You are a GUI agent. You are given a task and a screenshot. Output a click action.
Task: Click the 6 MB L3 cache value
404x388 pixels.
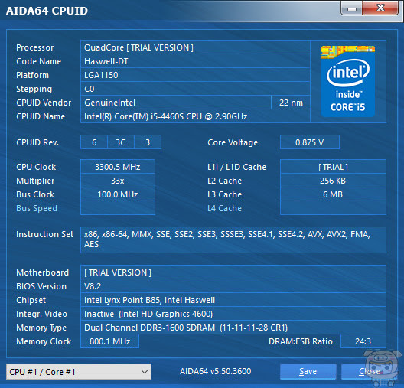click(x=333, y=194)
